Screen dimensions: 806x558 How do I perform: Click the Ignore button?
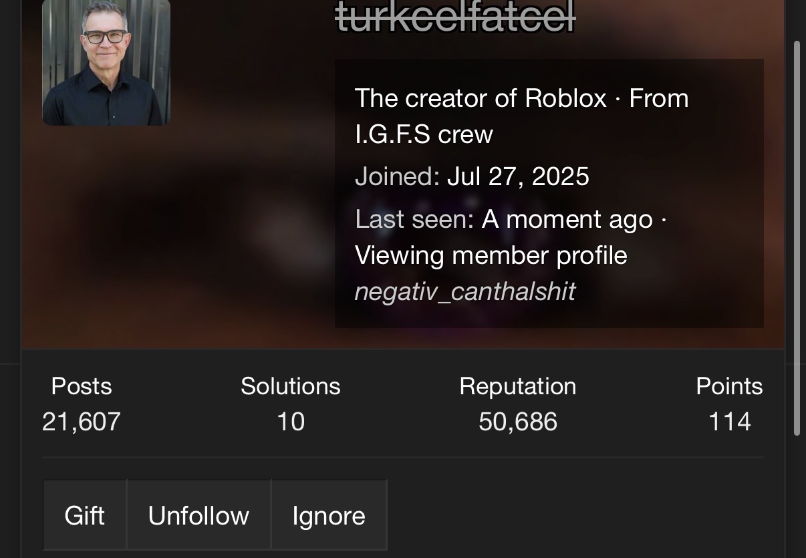(x=329, y=515)
